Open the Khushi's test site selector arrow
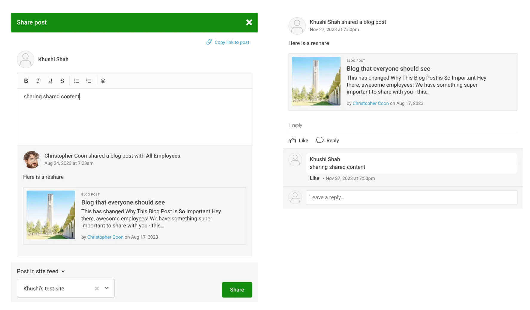 (107, 288)
